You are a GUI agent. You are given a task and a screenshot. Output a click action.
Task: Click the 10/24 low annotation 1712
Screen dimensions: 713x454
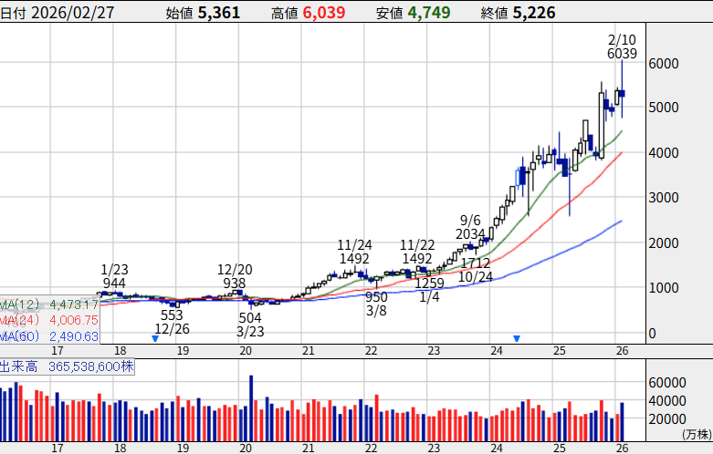(x=475, y=263)
